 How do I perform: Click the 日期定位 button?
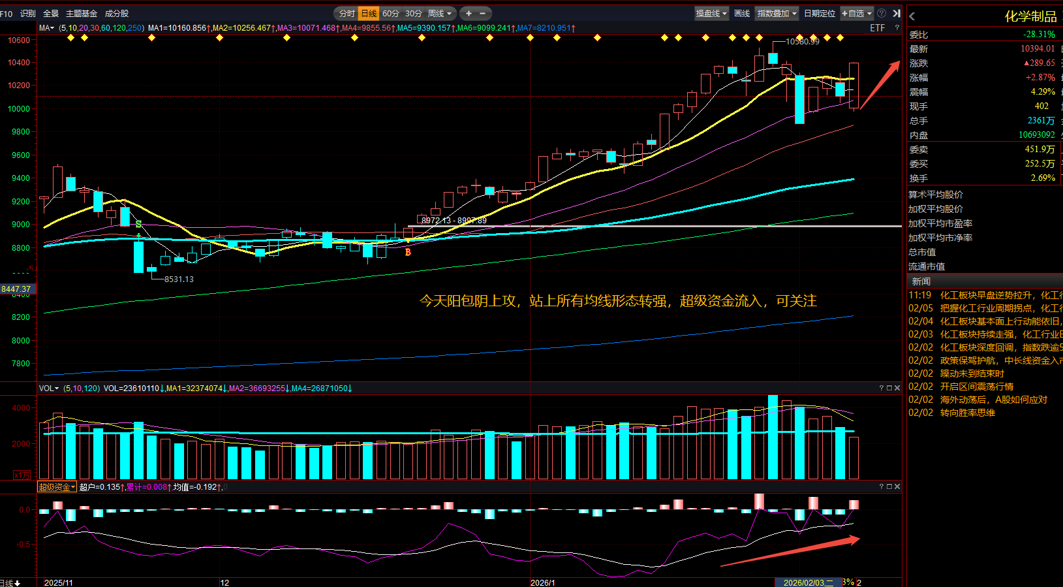pyautogui.click(x=819, y=13)
